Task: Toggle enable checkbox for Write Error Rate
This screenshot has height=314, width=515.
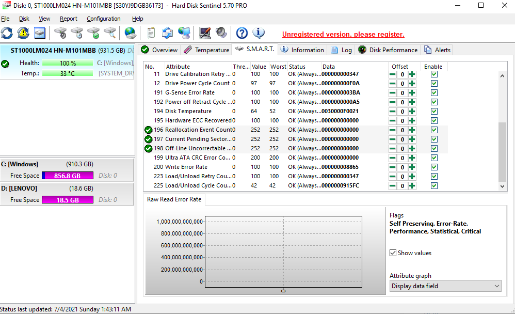Action: (434, 167)
